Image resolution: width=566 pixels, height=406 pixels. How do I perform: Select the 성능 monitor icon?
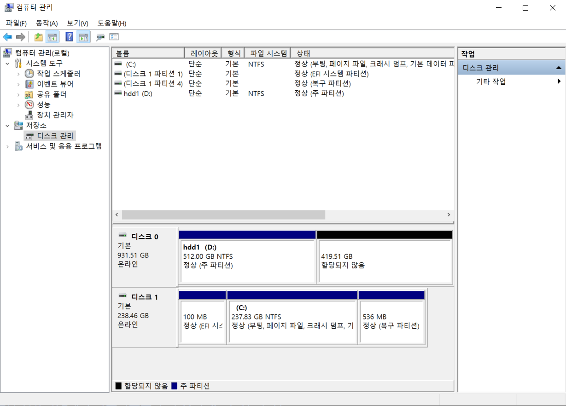click(29, 104)
